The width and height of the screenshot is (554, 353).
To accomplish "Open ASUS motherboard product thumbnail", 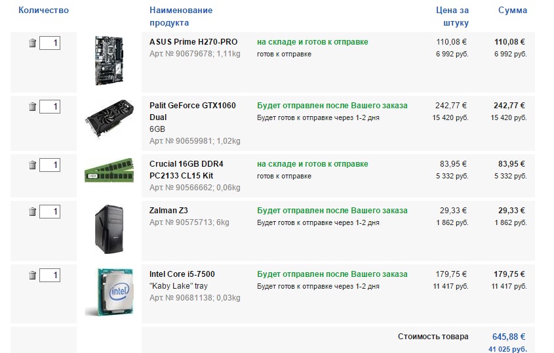I will pos(109,60).
